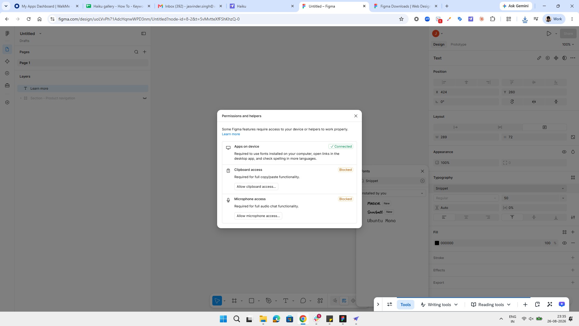Search pages with the magnifier icon
The width and height of the screenshot is (579, 326).
pos(136,52)
